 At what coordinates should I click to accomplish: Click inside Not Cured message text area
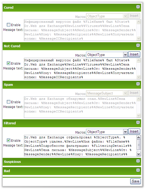click(80, 69)
